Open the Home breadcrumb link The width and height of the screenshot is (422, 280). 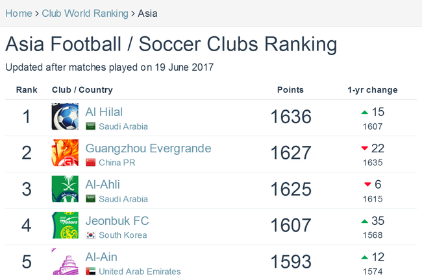[x=19, y=14]
